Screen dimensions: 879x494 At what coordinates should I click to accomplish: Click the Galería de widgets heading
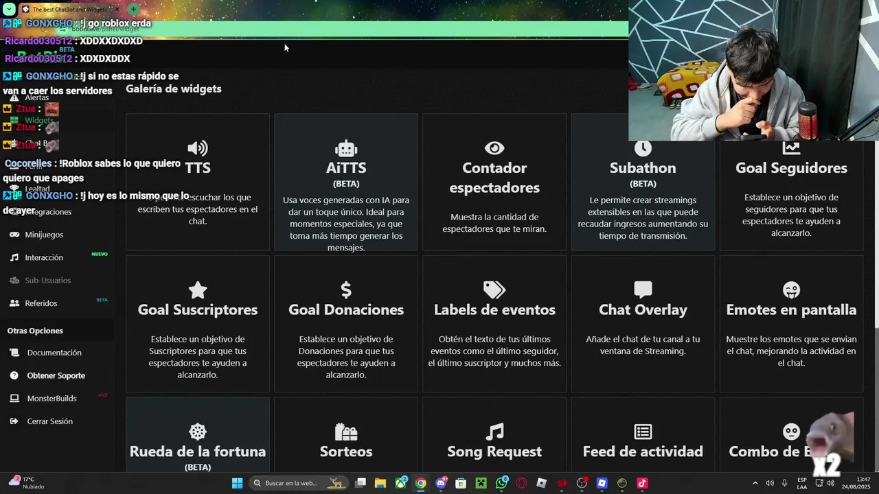pos(173,89)
